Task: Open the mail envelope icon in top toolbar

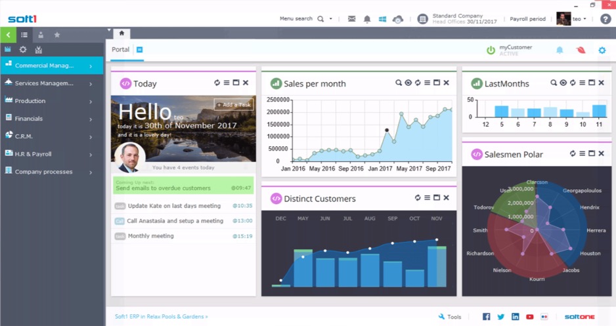Action: (352, 19)
